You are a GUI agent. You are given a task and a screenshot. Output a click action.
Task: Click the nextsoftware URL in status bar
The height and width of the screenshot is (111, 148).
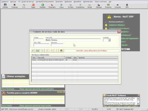coord(21,109)
